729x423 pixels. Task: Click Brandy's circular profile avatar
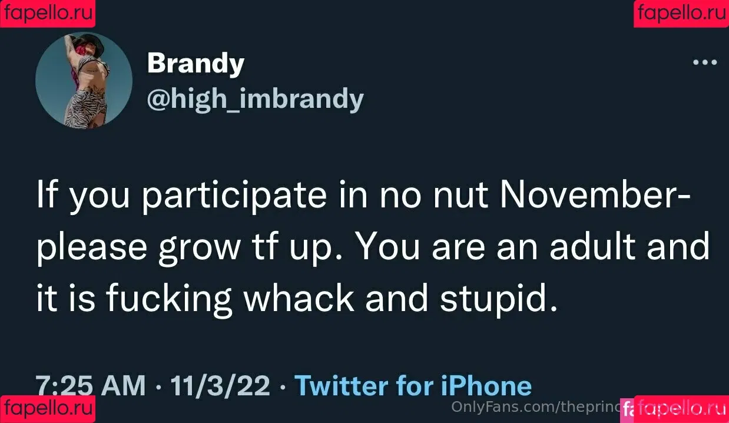[x=84, y=80]
